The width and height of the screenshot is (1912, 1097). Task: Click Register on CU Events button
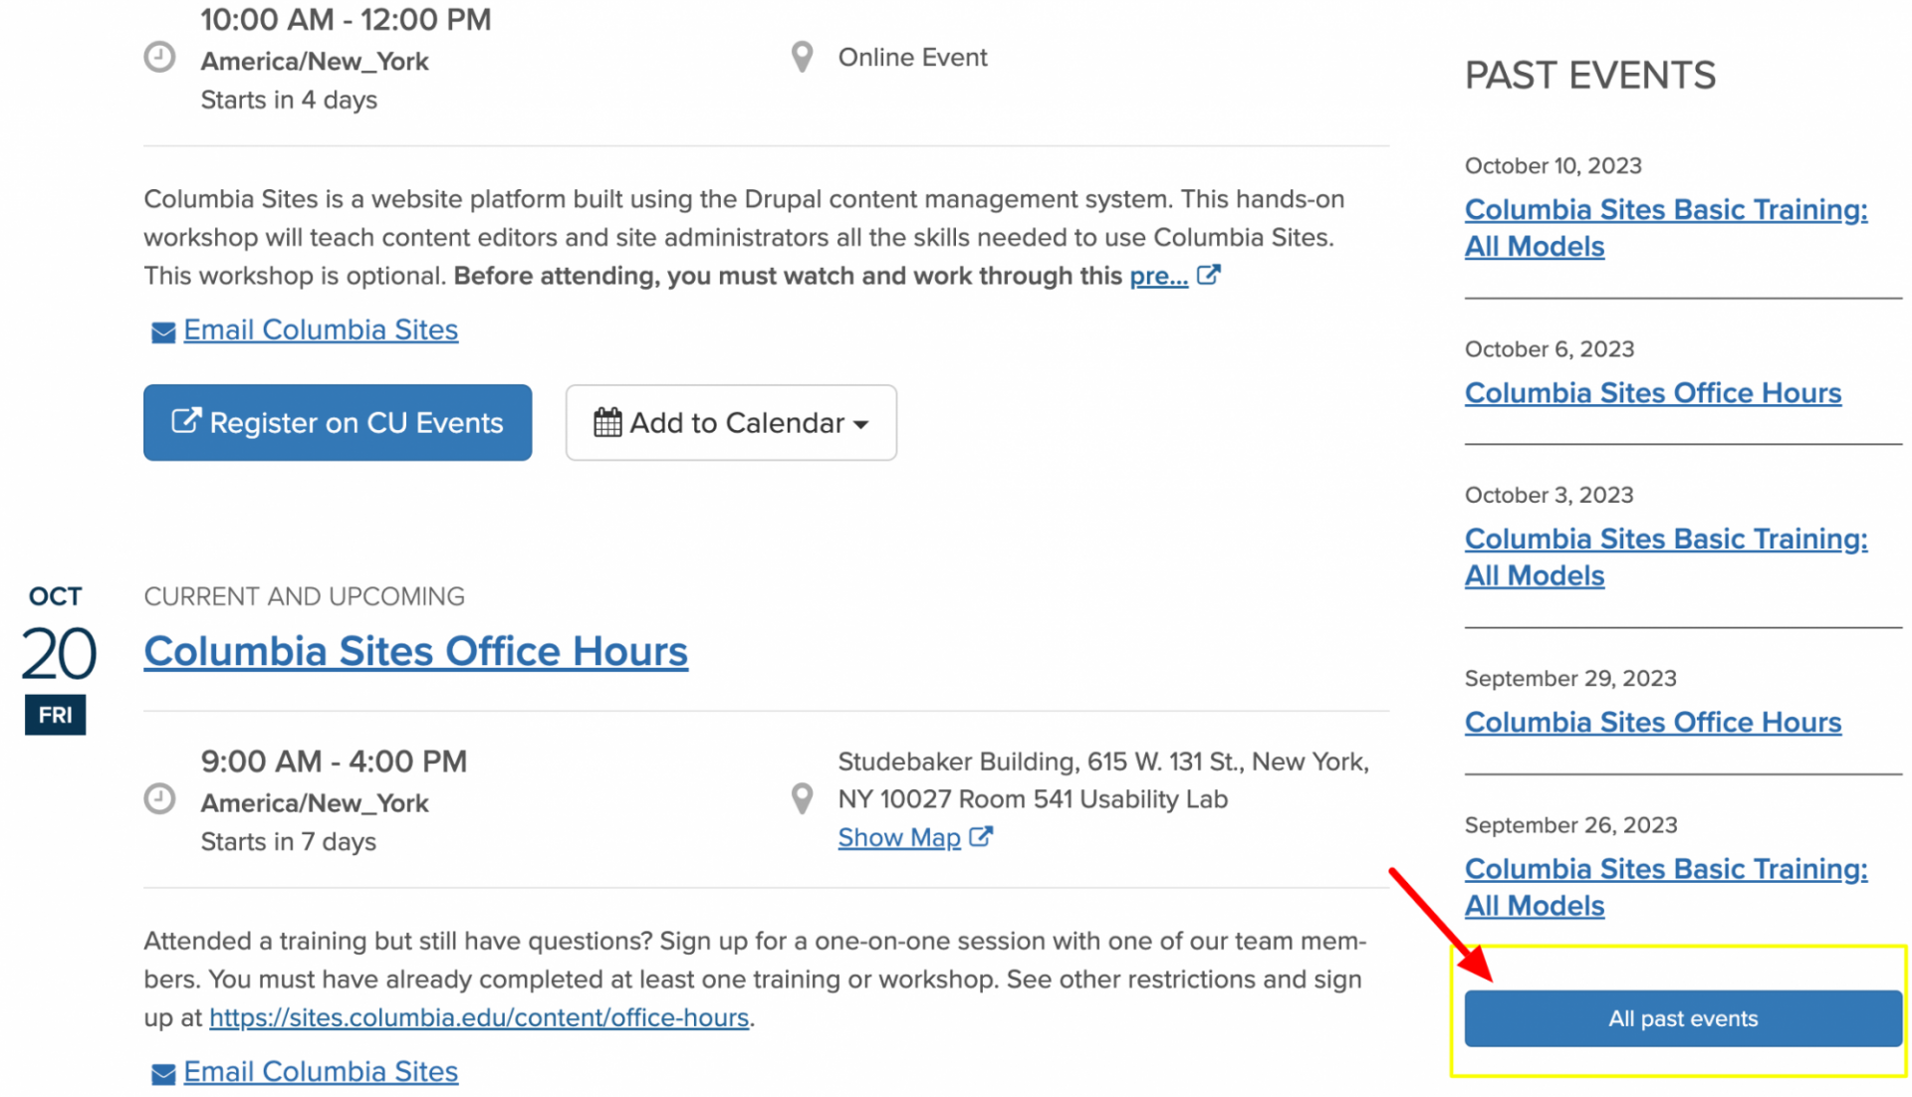pos(338,422)
